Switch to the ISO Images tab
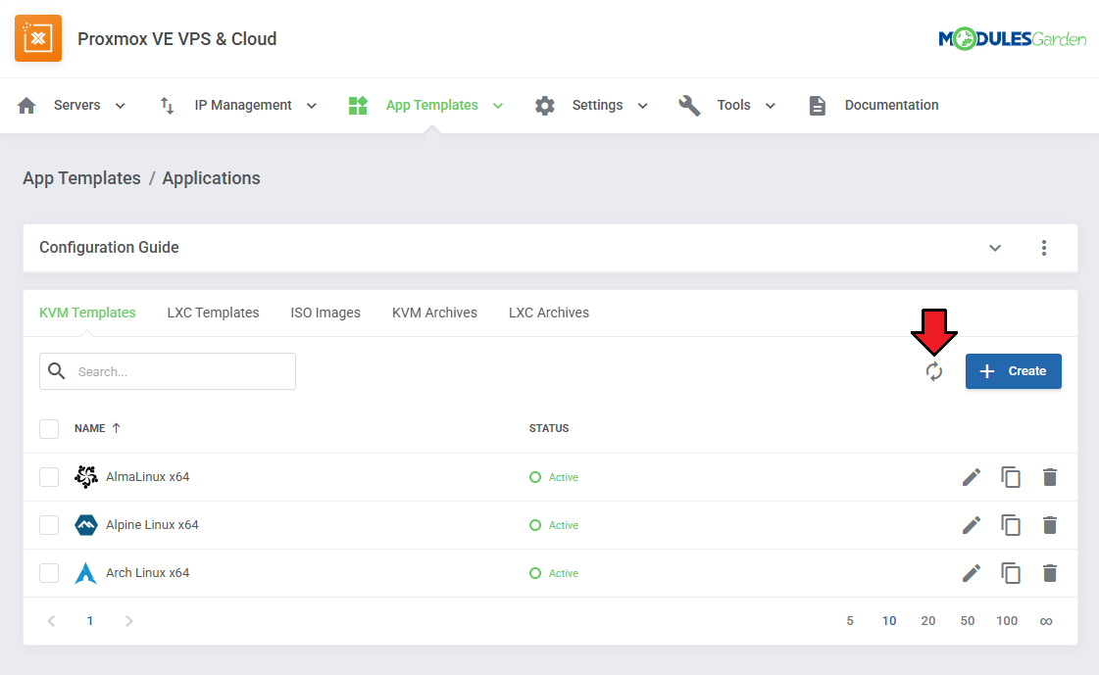The width and height of the screenshot is (1099, 675). tap(325, 313)
